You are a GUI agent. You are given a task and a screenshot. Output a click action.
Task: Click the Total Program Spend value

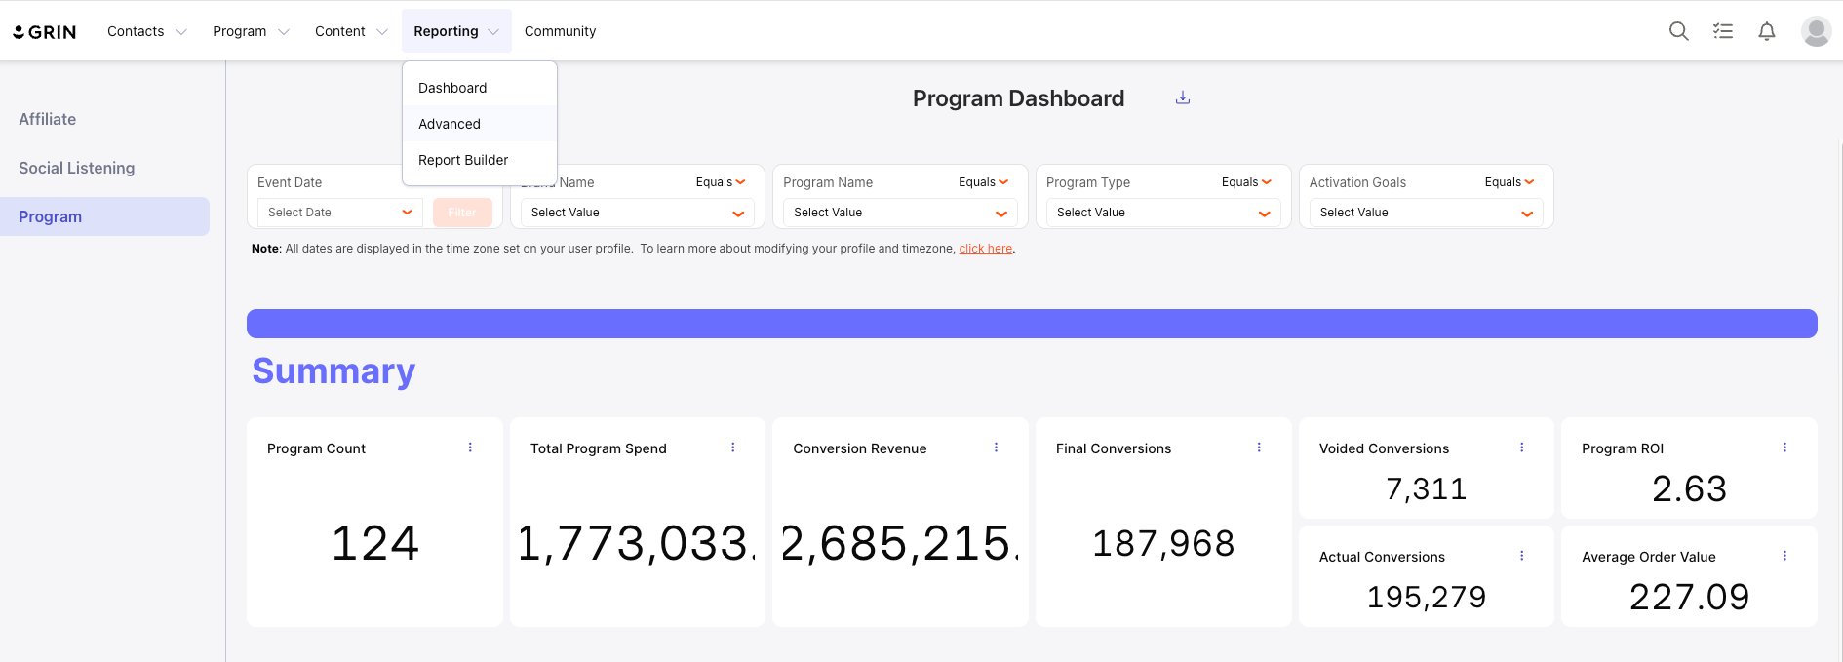[x=636, y=543]
